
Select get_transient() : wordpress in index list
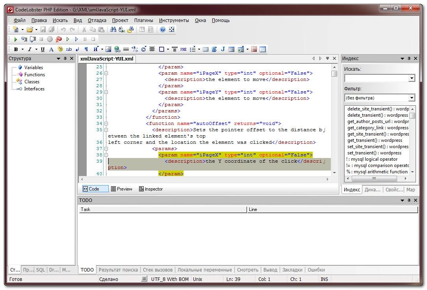point(375,140)
